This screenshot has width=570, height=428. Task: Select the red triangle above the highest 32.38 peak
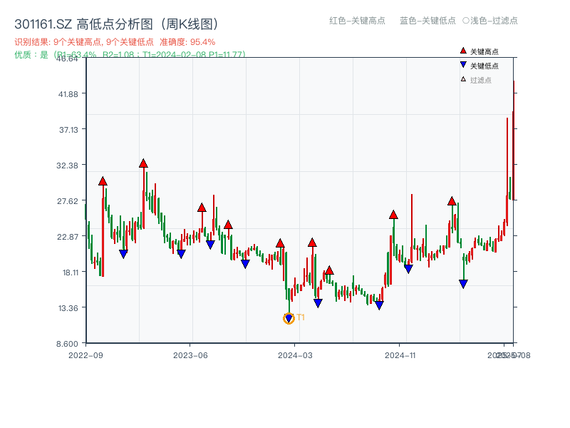143,163
